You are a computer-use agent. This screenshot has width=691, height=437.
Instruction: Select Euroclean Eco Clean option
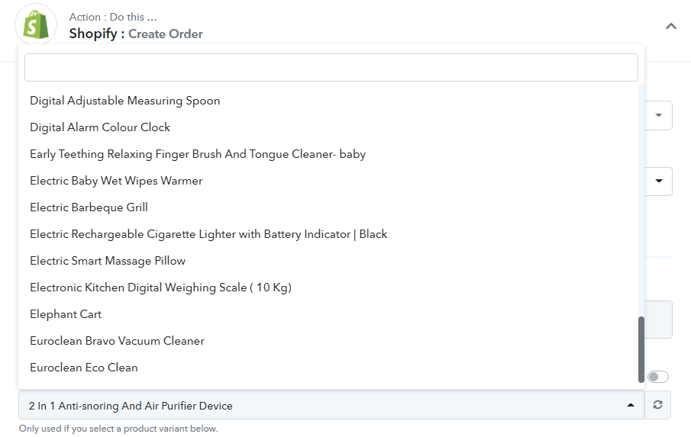click(x=84, y=368)
